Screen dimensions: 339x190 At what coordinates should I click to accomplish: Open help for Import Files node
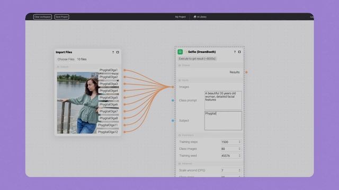coord(113,52)
